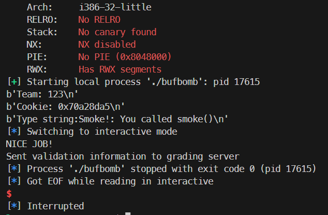The image size is (328, 215).
Task: Click the 'Interrupted' status text
Action: pos(55,206)
